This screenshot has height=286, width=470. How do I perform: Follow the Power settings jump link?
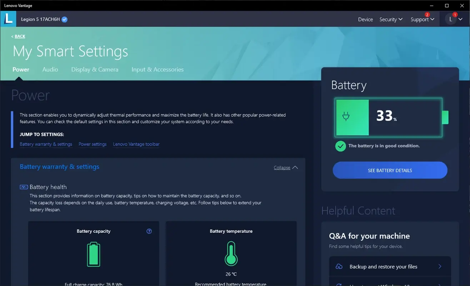(92, 144)
